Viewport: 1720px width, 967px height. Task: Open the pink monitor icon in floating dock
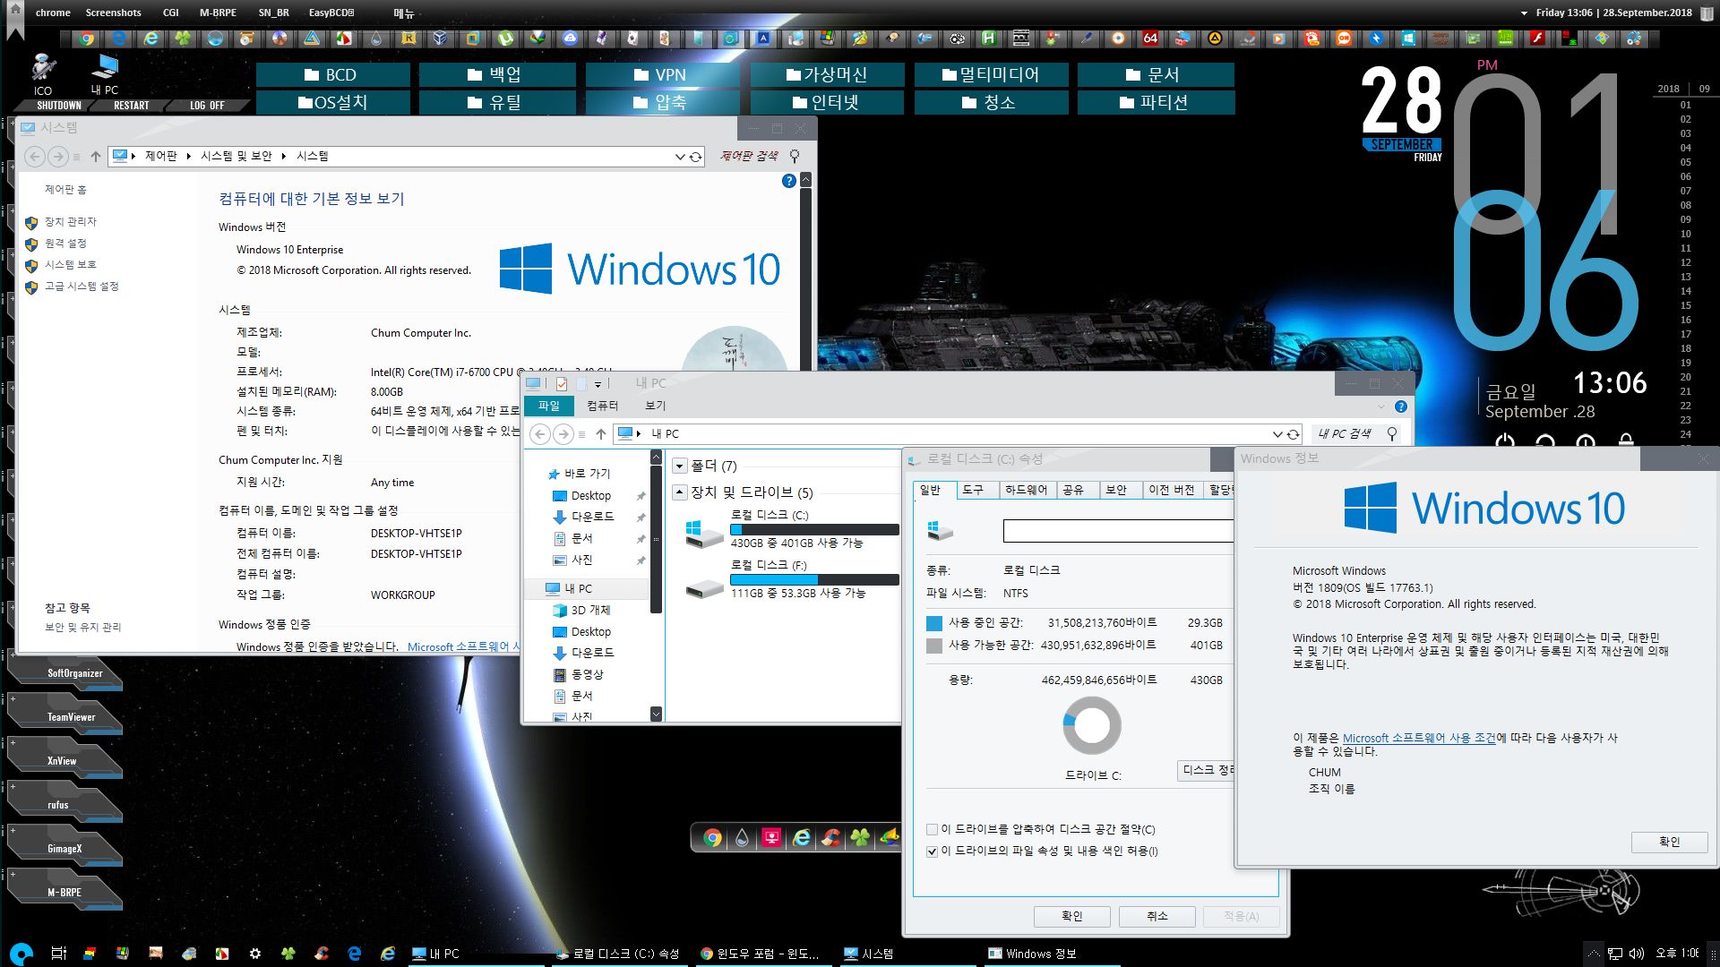tap(771, 837)
